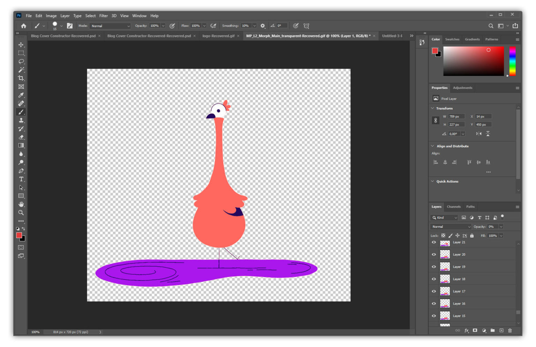
Task: Select the Crop tool
Action: (21, 78)
